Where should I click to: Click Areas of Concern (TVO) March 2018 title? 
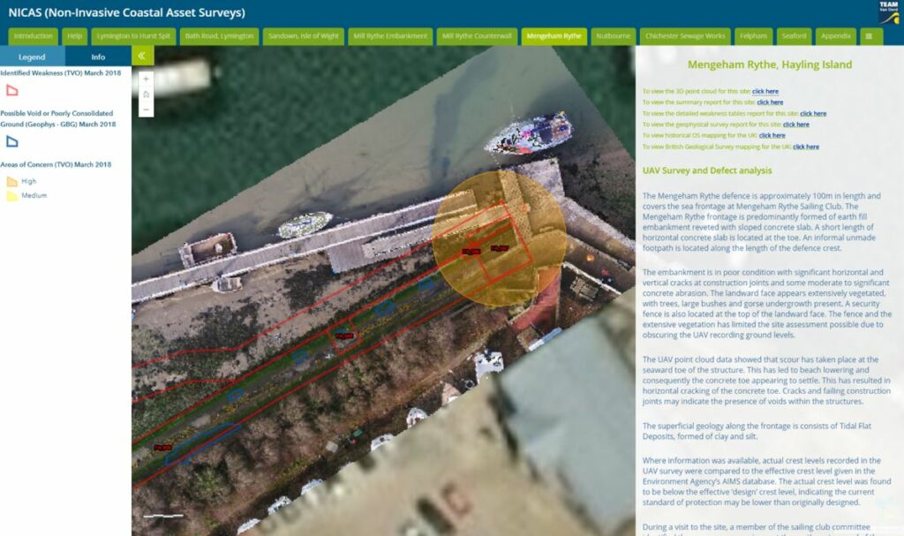[56, 164]
